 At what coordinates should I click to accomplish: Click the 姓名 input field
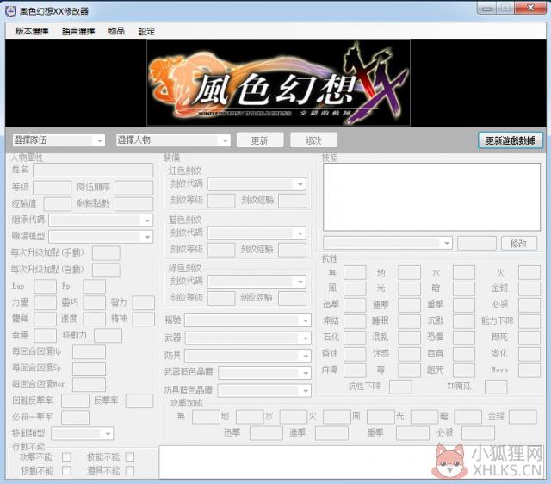93,171
